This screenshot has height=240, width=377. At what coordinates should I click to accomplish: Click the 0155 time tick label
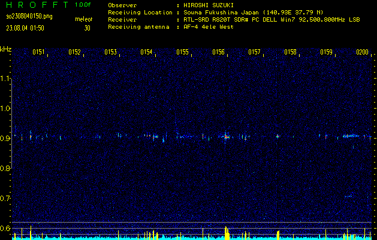pyautogui.click(x=182, y=52)
